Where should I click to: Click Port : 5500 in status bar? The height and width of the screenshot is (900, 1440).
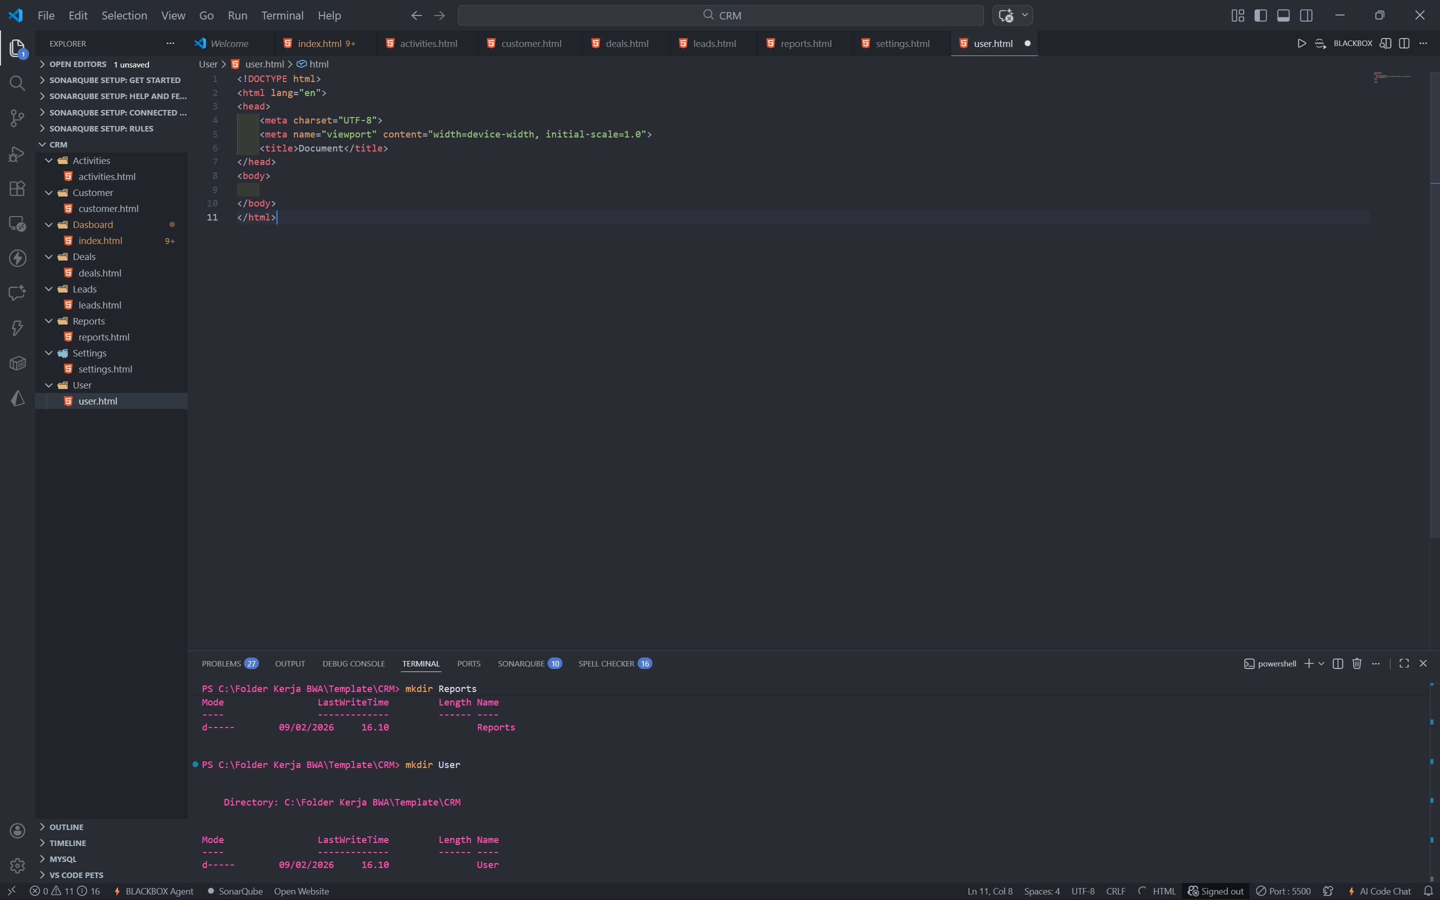point(1283,891)
